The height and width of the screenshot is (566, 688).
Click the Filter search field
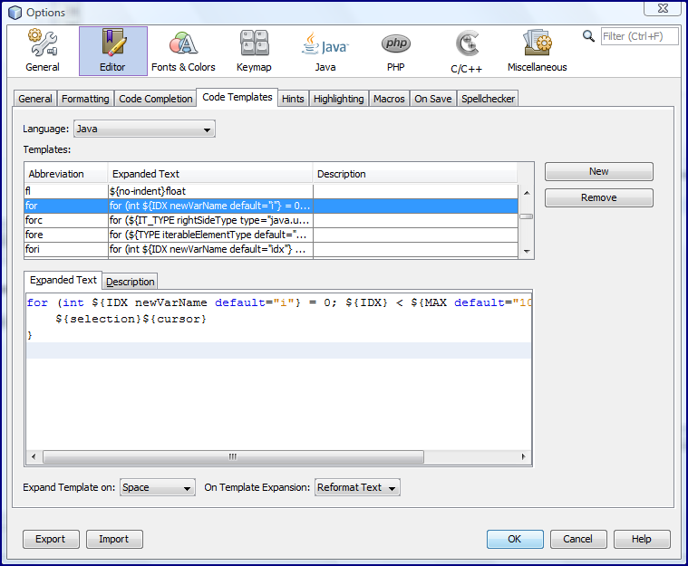pyautogui.click(x=639, y=36)
